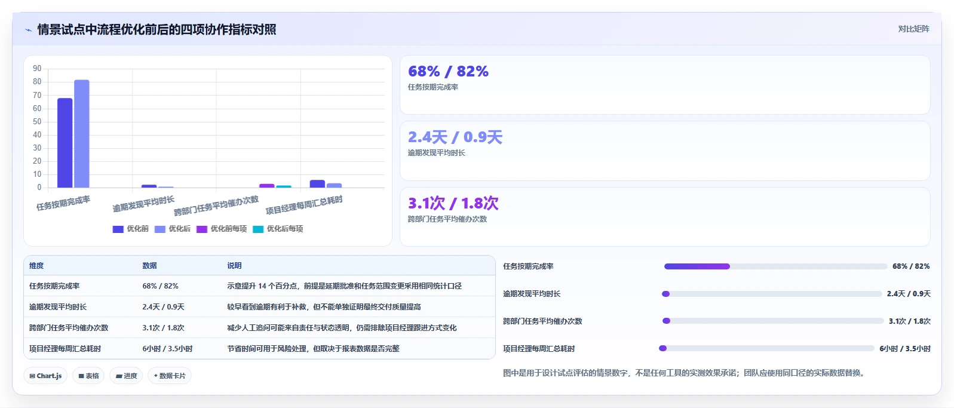Click the 数据卡片 tag chip
The height and width of the screenshot is (408, 954).
pyautogui.click(x=170, y=376)
